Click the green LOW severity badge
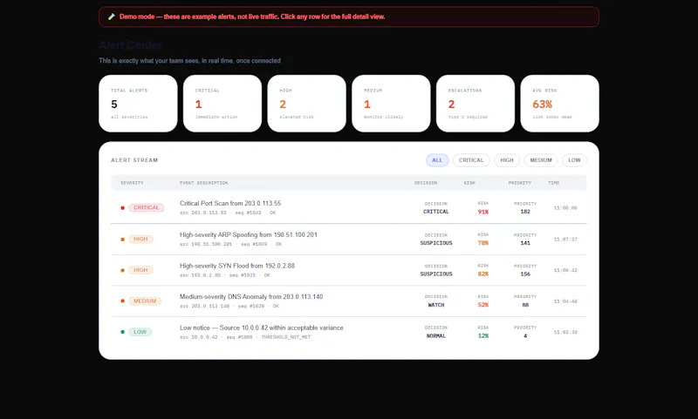698x419 pixels. tap(140, 332)
